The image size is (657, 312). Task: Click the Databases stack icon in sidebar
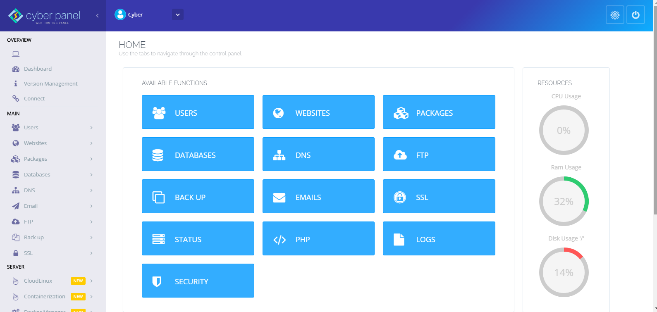(x=16, y=174)
